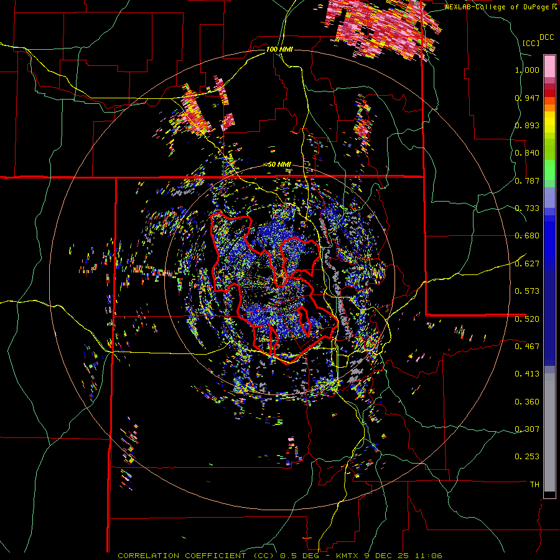Click the 1.000 value on the color scale
The image size is (560, 560).
527,70
